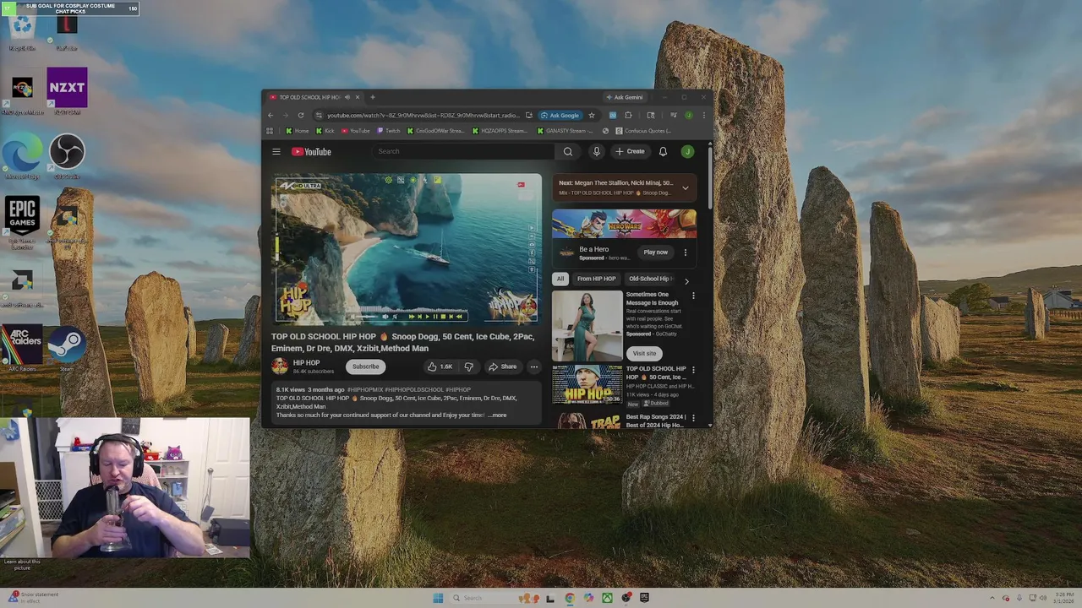Open the bookmarks apps grid icon

270,131
